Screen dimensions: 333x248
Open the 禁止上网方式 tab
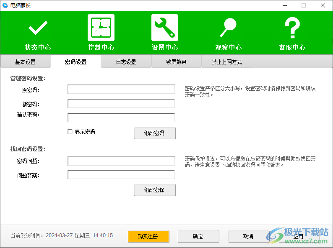click(x=226, y=62)
